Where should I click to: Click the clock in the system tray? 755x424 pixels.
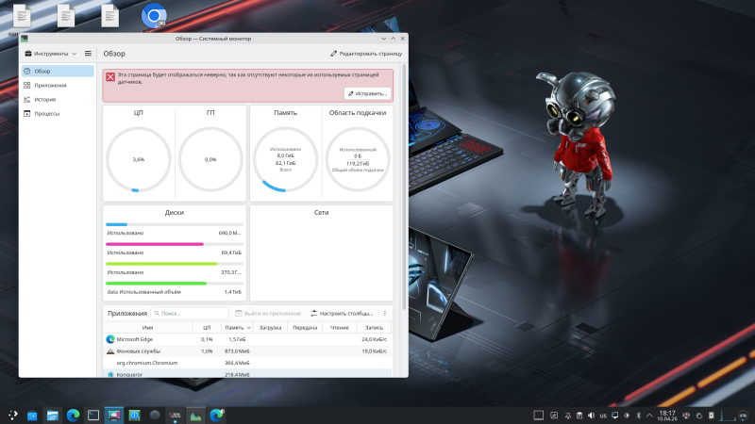[667, 415]
